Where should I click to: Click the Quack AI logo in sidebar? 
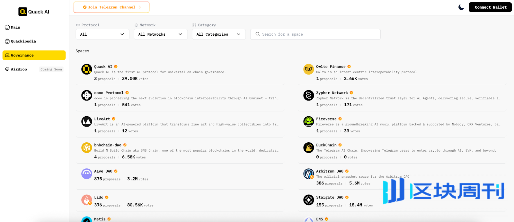click(x=34, y=12)
